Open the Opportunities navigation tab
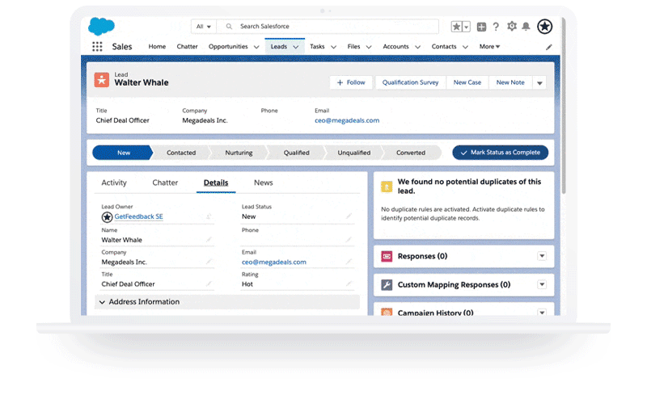The image size is (647, 399). pyautogui.click(x=228, y=47)
